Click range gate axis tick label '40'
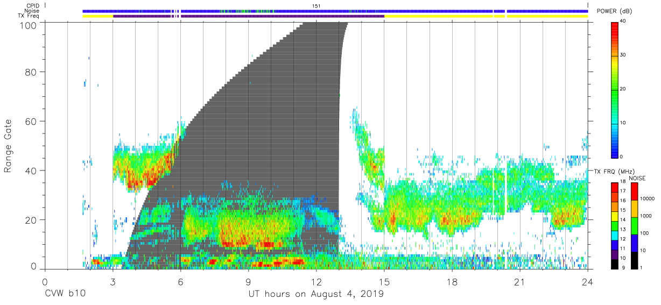 pyautogui.click(x=31, y=171)
